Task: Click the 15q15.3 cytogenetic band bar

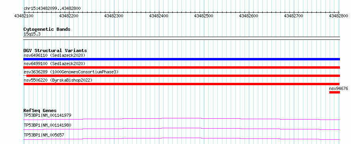Action: [181, 38]
